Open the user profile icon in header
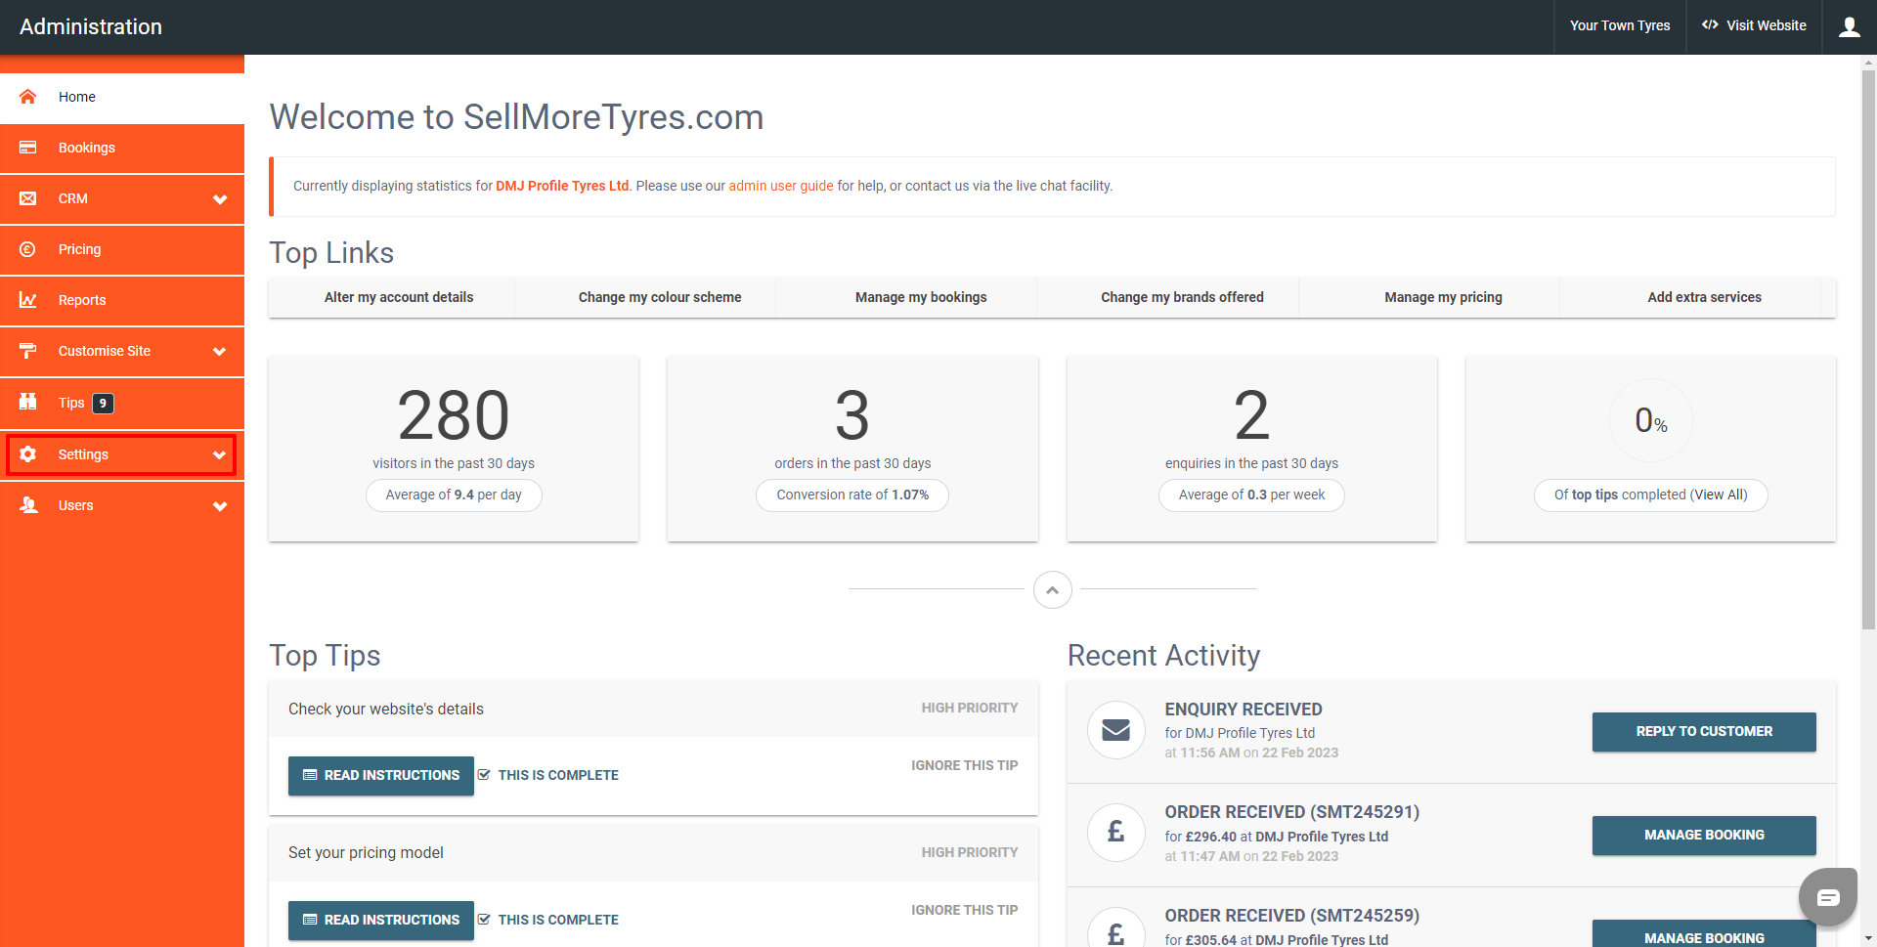This screenshot has height=947, width=1877. point(1849,26)
